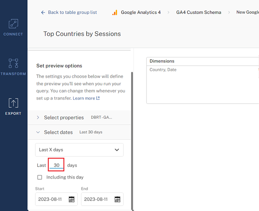Click the Google Analytics 4 logo icon

pos(115,12)
